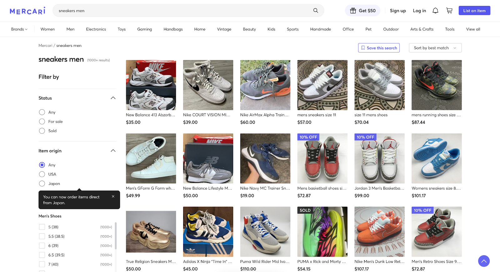Open Adidas X Ninja listing image
Image resolution: width=500 pixels, height=272 pixels.
point(208,232)
